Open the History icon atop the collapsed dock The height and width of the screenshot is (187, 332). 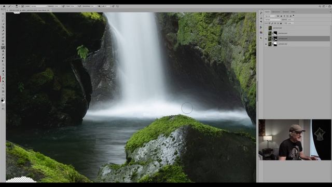tap(261, 13)
